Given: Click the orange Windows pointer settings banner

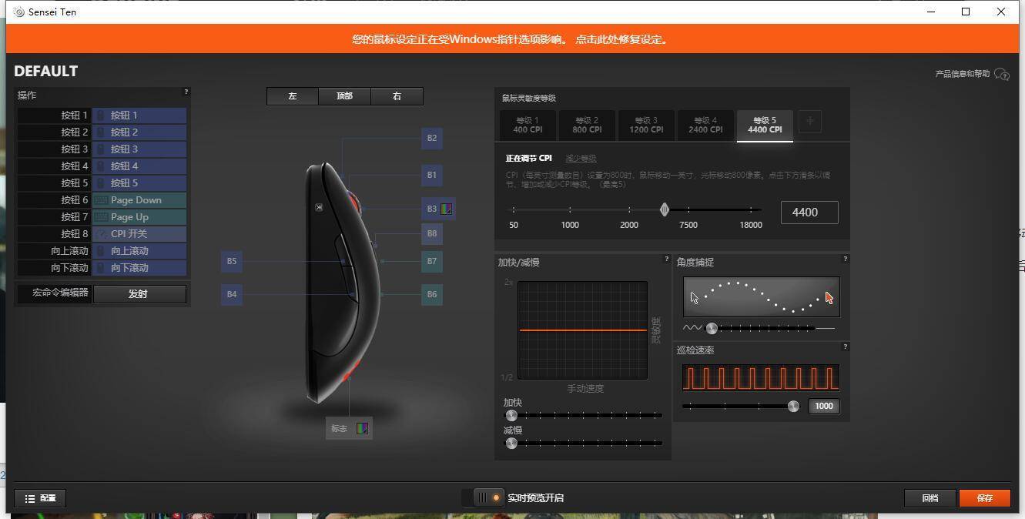Looking at the screenshot, I should [x=512, y=39].
